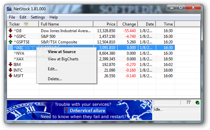Click price 8,604.380
Image resolution: width=210 pixels, height=130 pixels.
click(107, 53)
